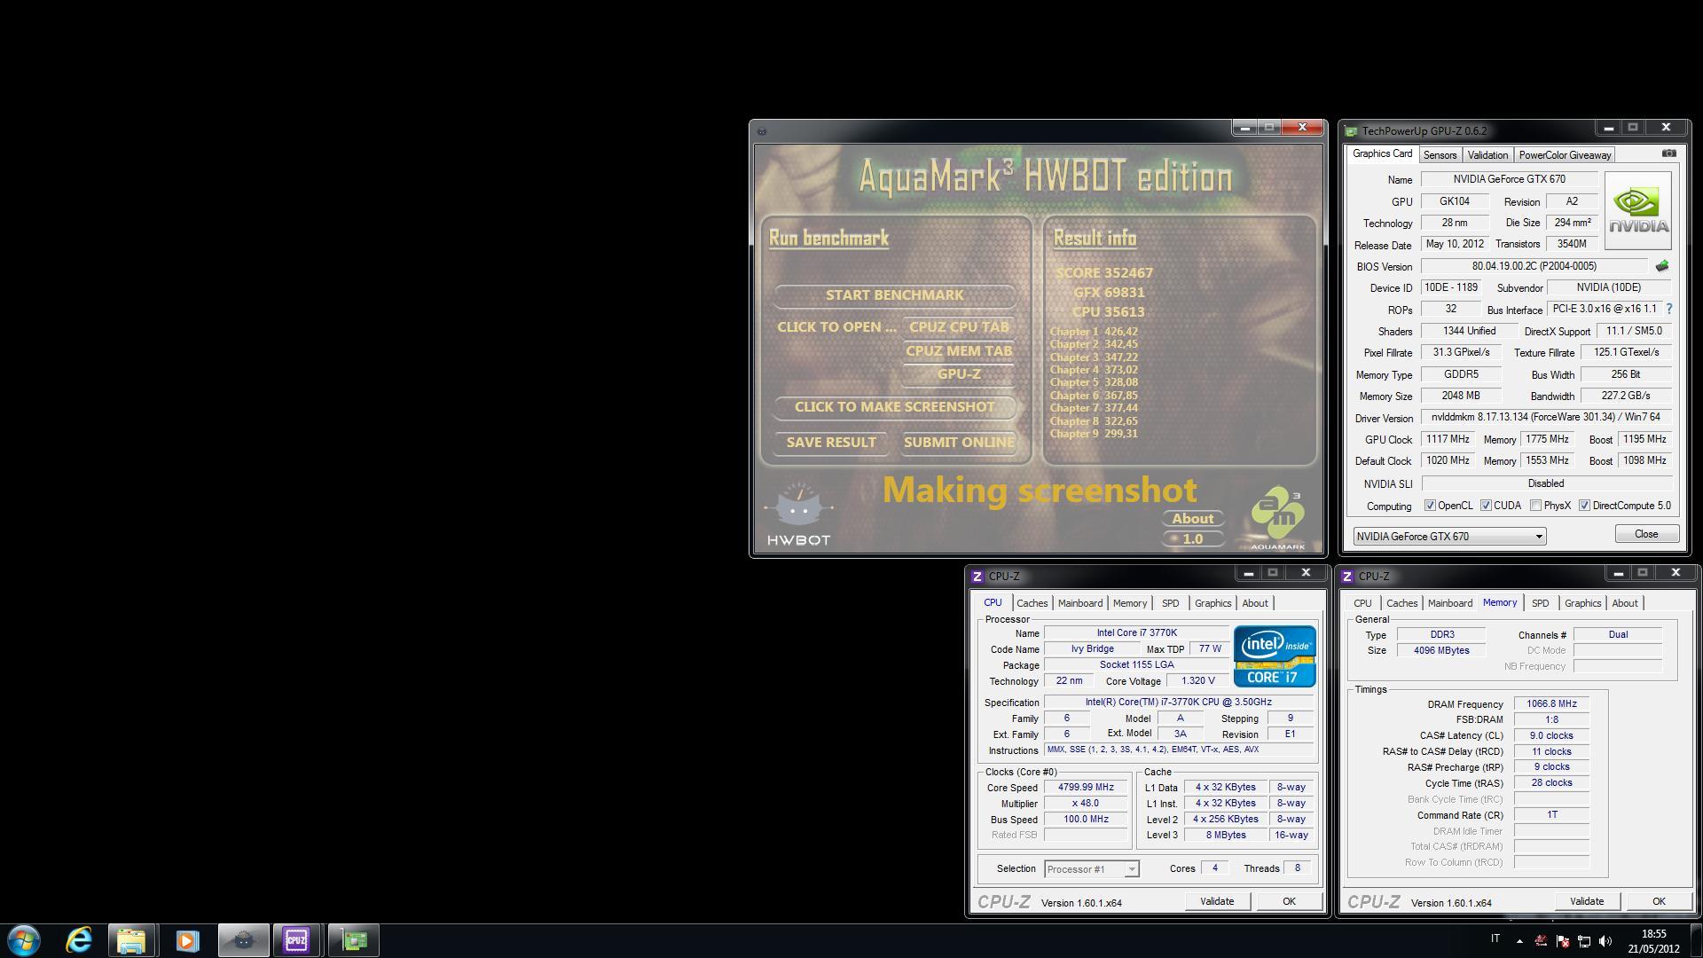
Task: Click the Core Speed 4799.99 MHz field
Action: pos(1086,788)
